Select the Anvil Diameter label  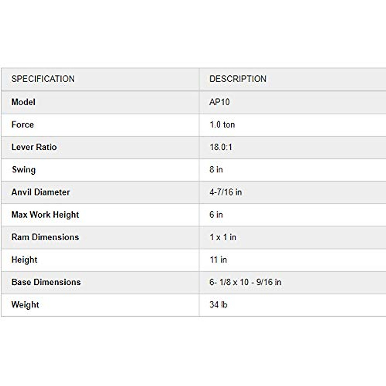41,192
